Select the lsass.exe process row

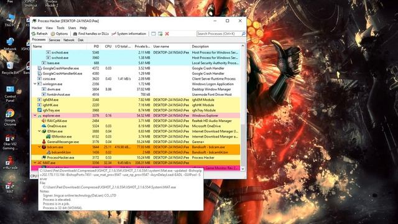coord(136,63)
